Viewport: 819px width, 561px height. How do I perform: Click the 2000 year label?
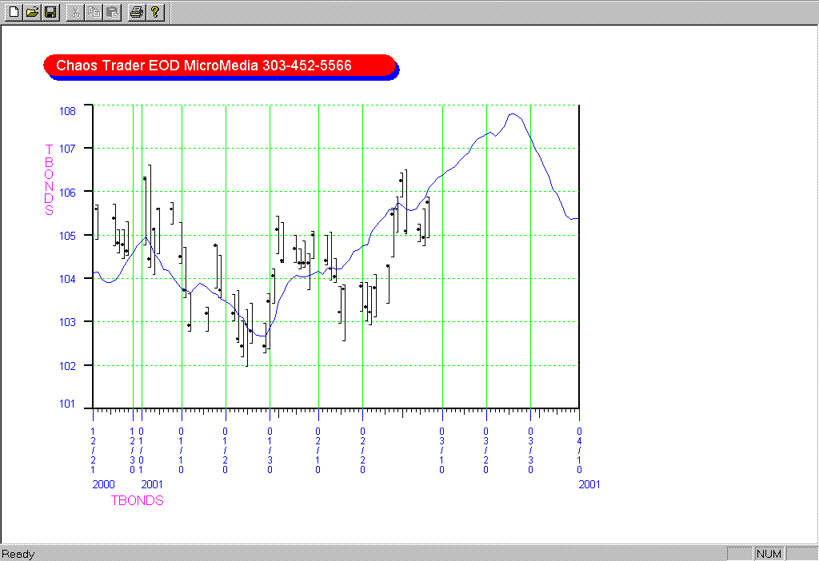[x=103, y=485]
